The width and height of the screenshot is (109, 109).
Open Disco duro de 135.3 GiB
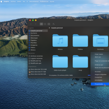[x=39, y=69]
